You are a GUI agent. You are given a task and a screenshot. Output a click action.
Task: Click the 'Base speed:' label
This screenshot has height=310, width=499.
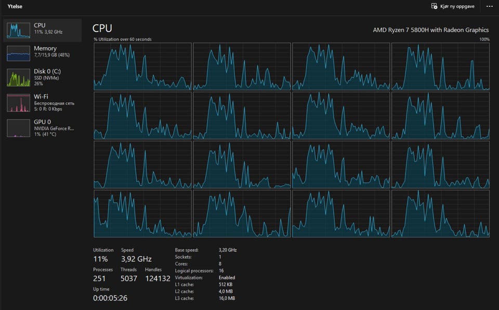(x=187, y=250)
